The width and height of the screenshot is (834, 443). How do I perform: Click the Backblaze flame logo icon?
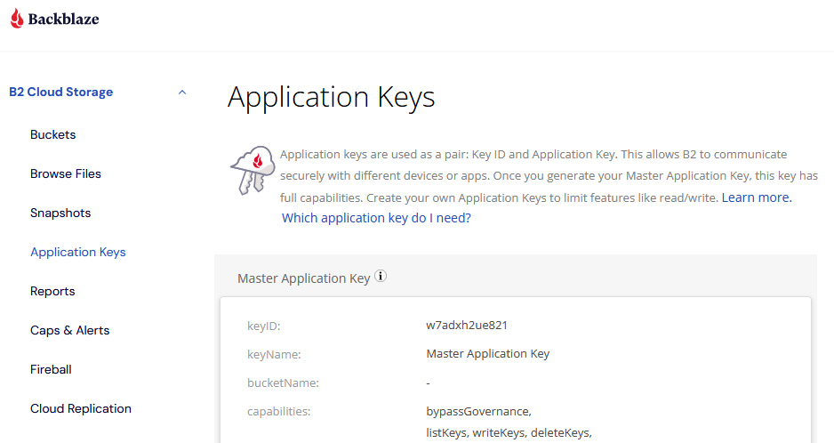click(x=17, y=19)
